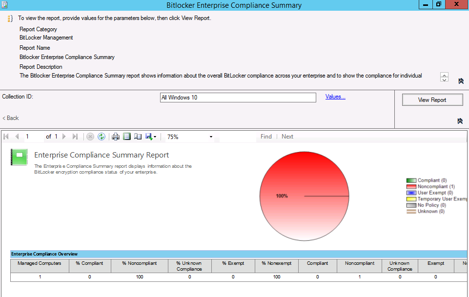Click Noncompliant (1) red legend swatch
This screenshot has height=297, width=469.
411,187
